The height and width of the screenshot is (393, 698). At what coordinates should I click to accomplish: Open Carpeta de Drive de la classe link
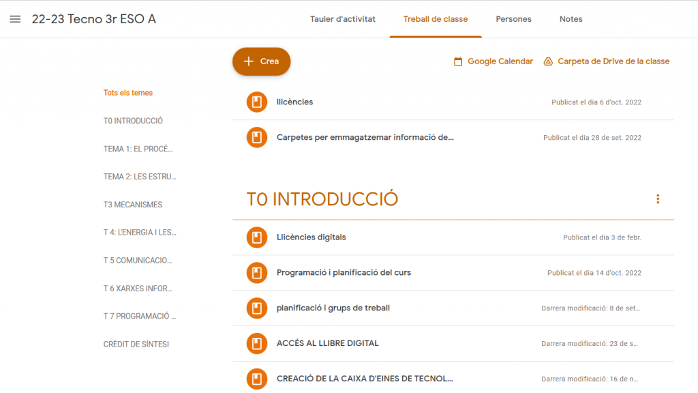613,61
